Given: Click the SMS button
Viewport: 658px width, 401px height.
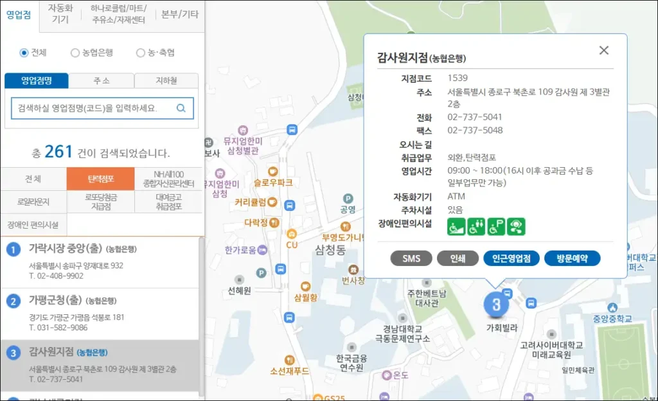Looking at the screenshot, I should click(411, 258).
